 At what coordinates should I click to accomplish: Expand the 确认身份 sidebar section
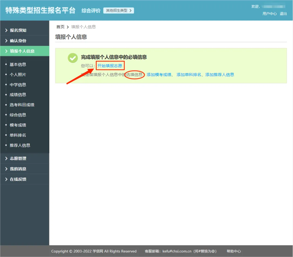(18, 41)
